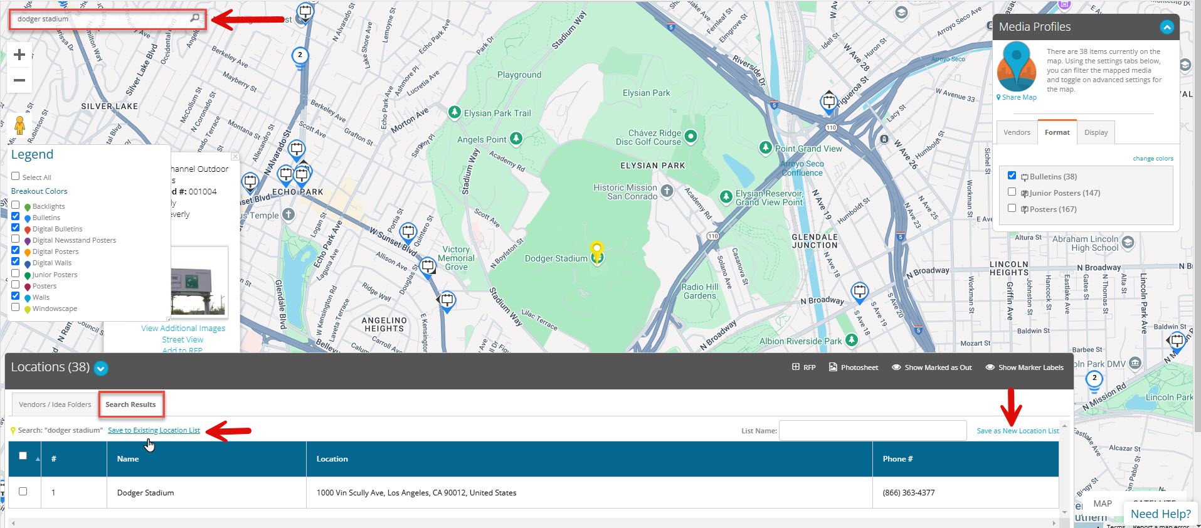Click the Elysian Reservoir Grand View Point icon
Viewport: 1201px width, 528px height.
[x=726, y=197]
